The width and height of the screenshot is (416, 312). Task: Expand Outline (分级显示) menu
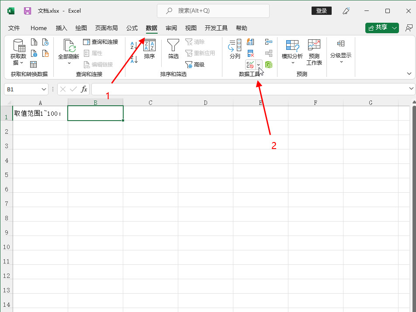coord(341,52)
